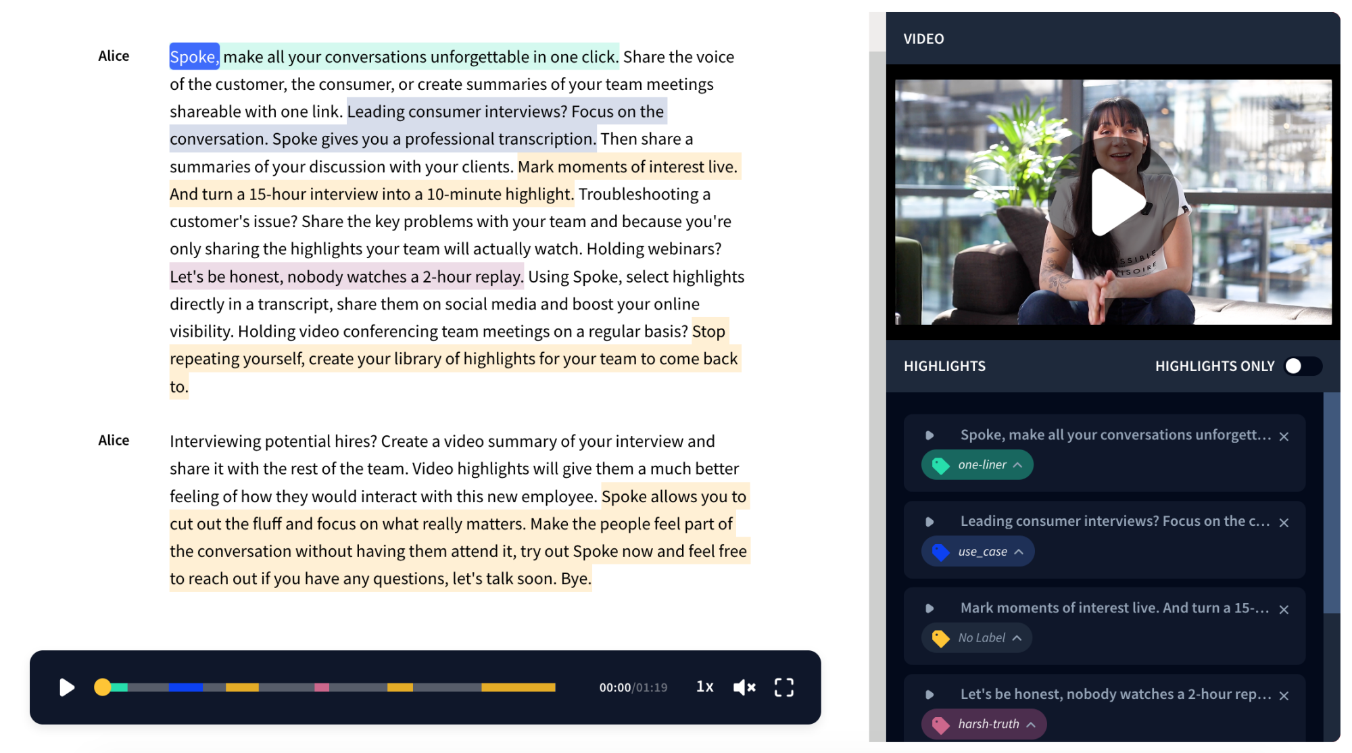Click the yellow playhead on the timeline

click(102, 687)
